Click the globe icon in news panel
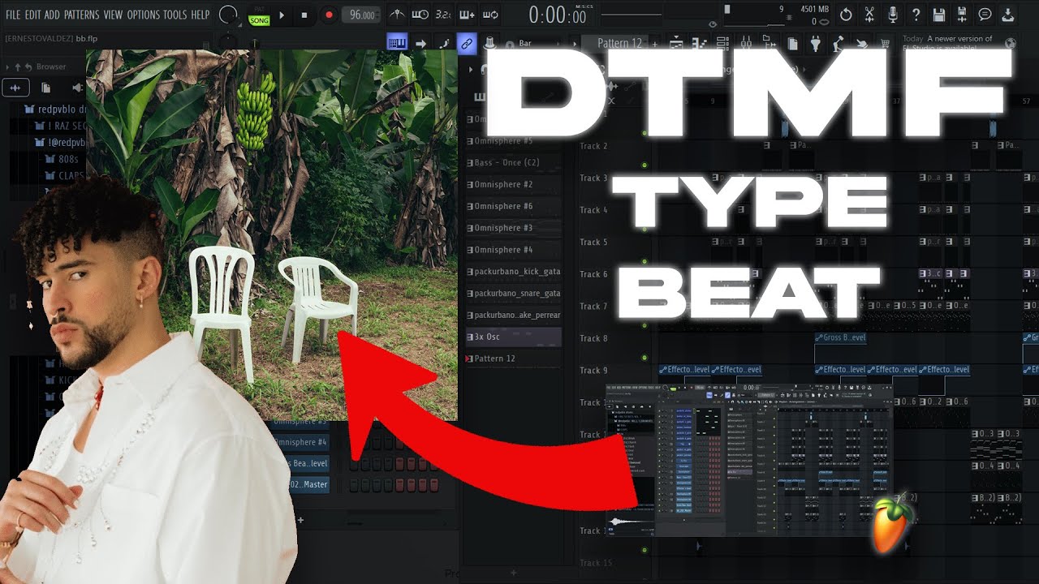 click(x=1011, y=43)
